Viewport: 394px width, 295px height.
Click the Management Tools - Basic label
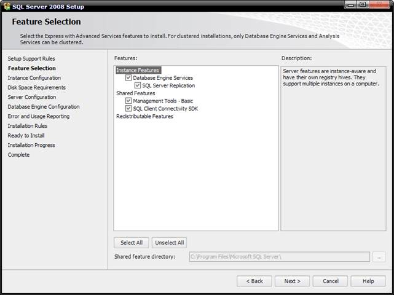pyautogui.click(x=163, y=101)
